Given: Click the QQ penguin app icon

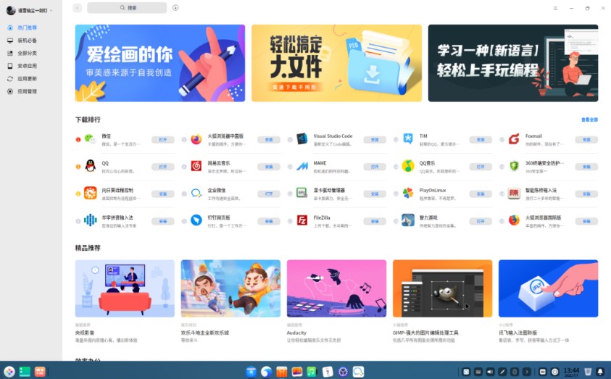Looking at the screenshot, I should click(90, 167).
